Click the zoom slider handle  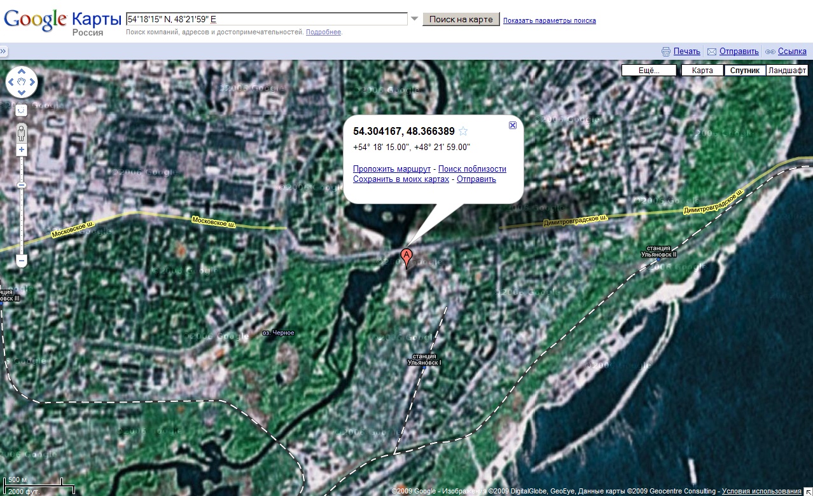[22, 185]
